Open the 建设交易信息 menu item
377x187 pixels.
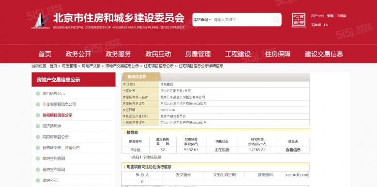(x=324, y=54)
